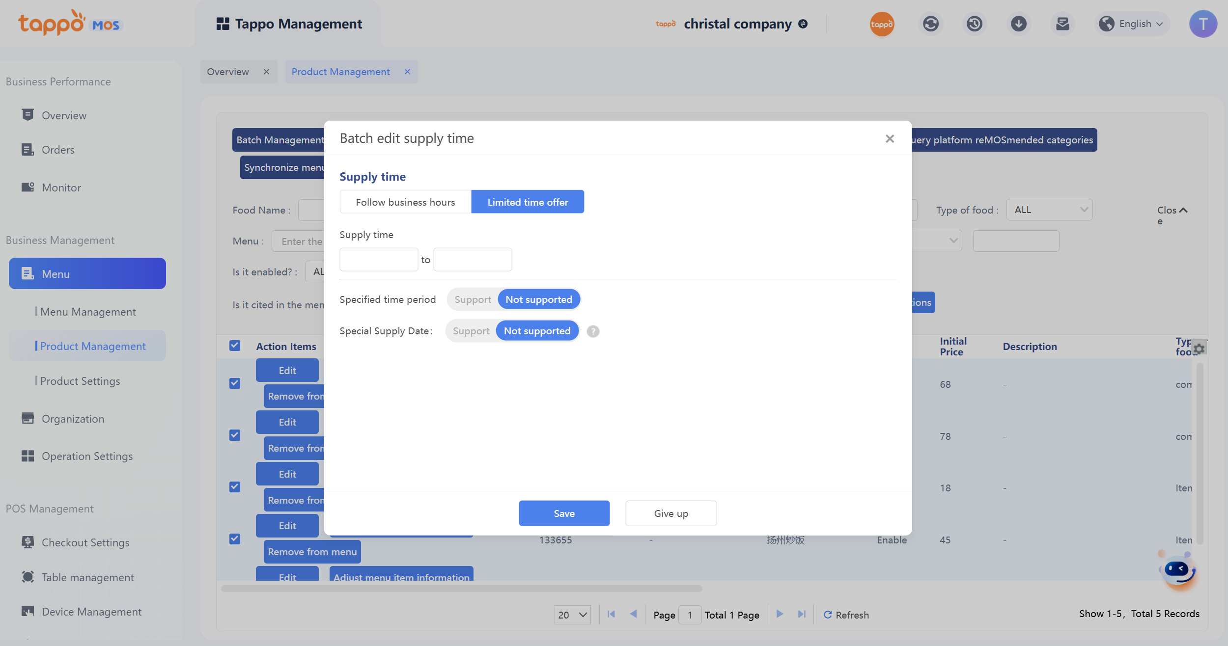The image size is (1228, 646).
Task: Click the horizontal table scrollbar
Action: click(x=462, y=588)
